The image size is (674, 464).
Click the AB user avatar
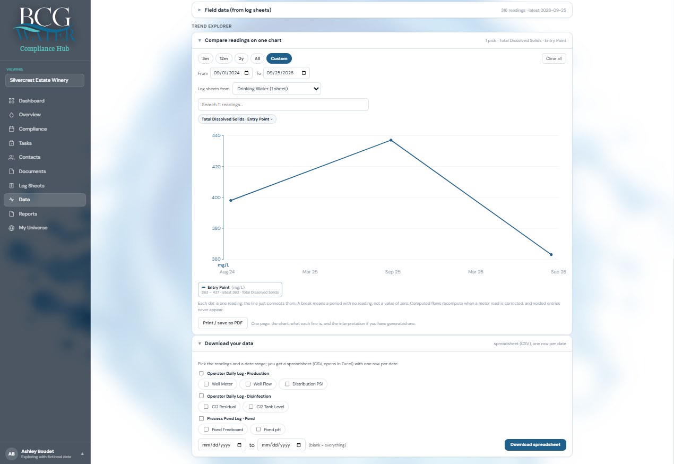click(11, 453)
